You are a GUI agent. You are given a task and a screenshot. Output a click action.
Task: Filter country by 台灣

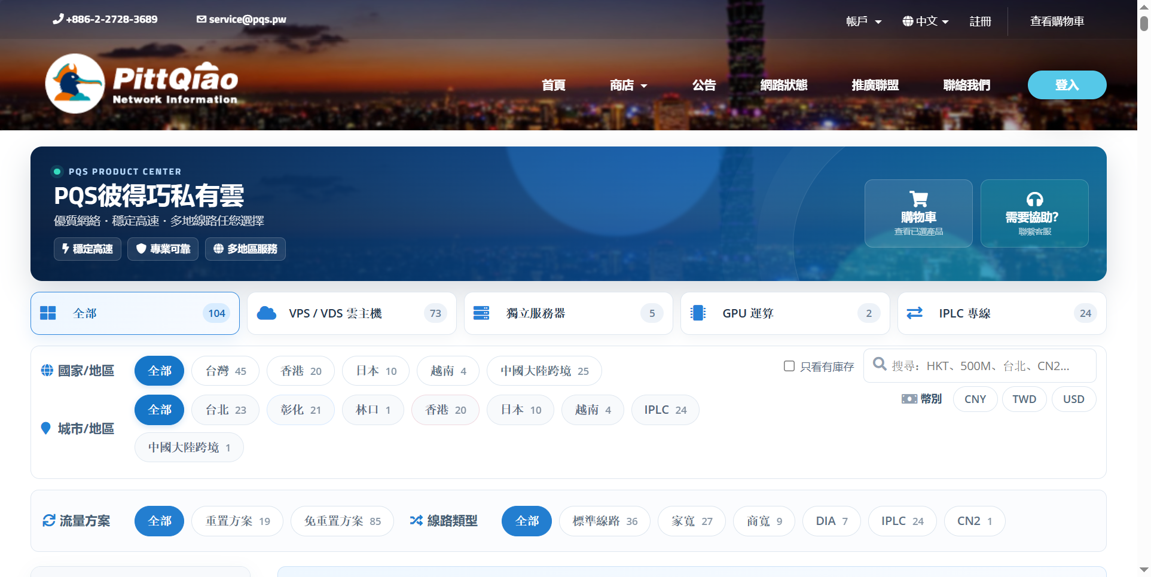pyautogui.click(x=225, y=371)
